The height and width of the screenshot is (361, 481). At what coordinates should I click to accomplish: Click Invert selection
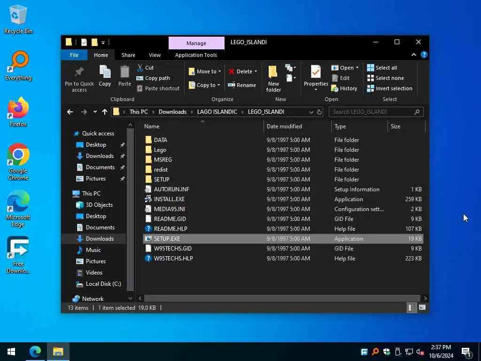(389, 88)
